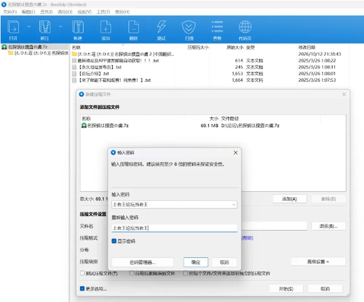Open the 工具(T) menu
This screenshot has height=302, width=364.
coord(103,12)
